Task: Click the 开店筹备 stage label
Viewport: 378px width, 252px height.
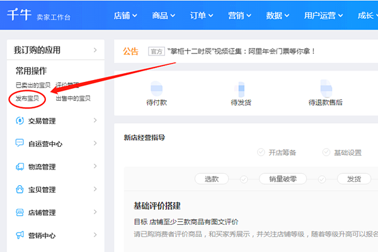Action: [x=282, y=152]
